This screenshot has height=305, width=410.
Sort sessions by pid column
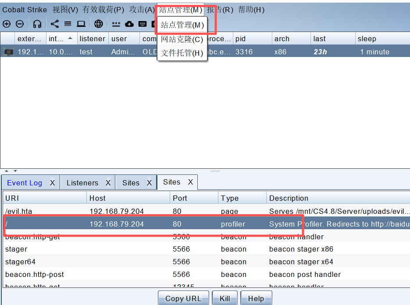252,39
